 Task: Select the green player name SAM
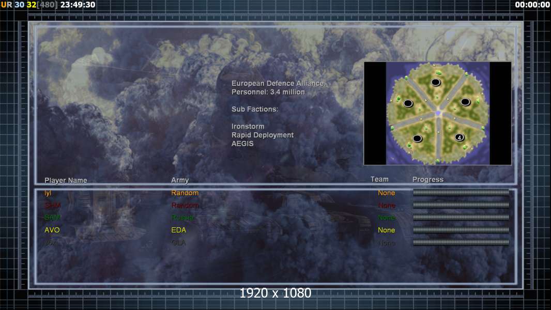tap(52, 218)
